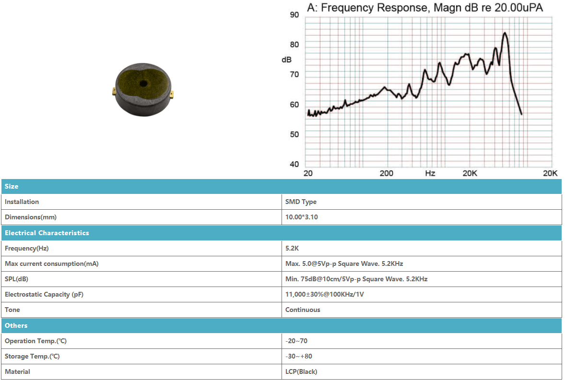Click the '90' y-axis label on graph
This screenshot has height=383, width=565.
(294, 15)
